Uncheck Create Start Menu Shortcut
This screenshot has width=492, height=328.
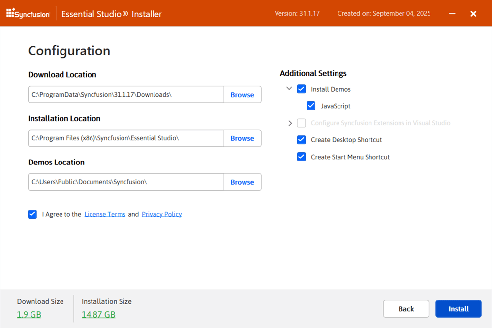pos(301,157)
